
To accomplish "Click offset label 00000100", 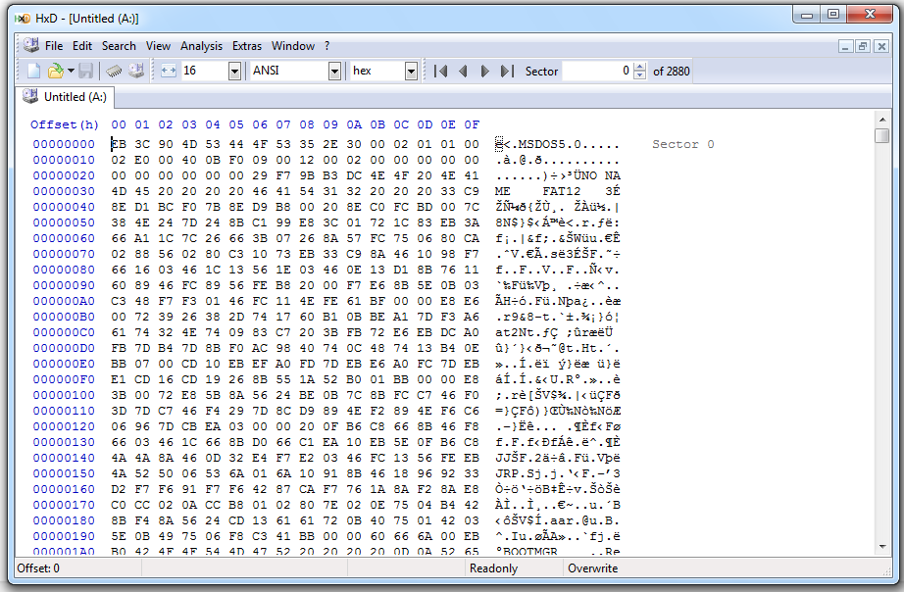I will 64,395.
